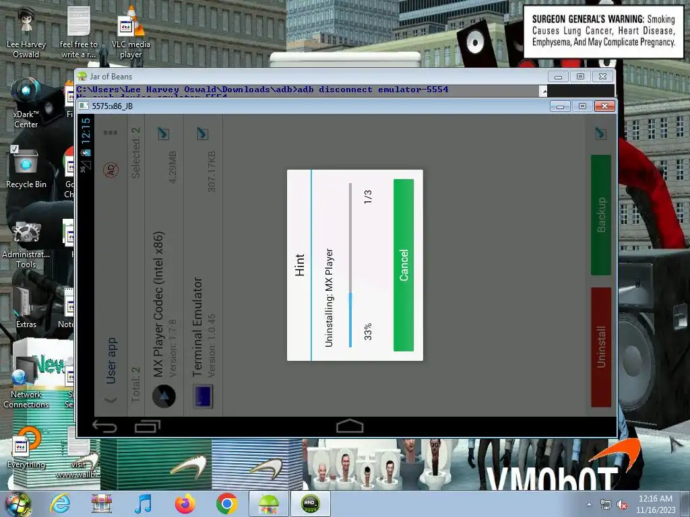This screenshot has height=517, width=690.
Task: Toggle the MX Player Codec selection checkbox
Action: [164, 133]
